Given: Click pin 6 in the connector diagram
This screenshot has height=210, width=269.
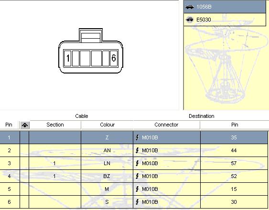Looking at the screenshot, I should (x=114, y=58).
